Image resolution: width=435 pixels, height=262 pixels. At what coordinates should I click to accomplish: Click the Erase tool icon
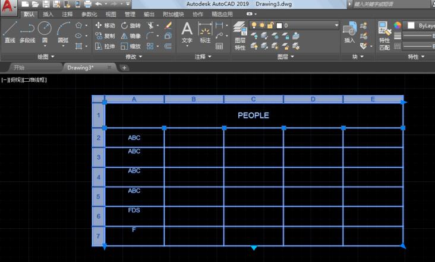[x=168, y=25]
